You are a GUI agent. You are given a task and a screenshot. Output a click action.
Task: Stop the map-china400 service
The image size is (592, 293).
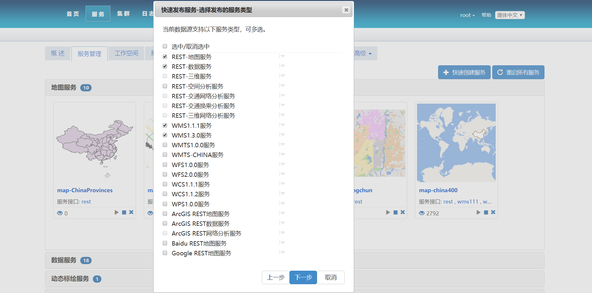[486, 212]
